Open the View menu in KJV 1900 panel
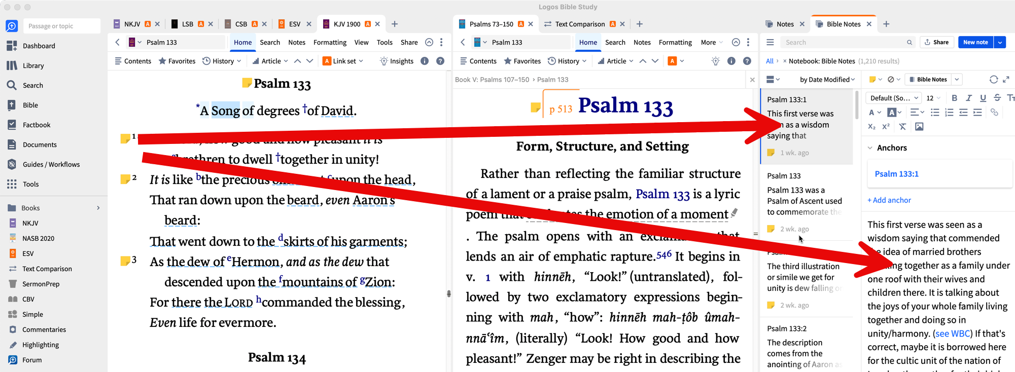This screenshot has width=1015, height=372. point(361,43)
